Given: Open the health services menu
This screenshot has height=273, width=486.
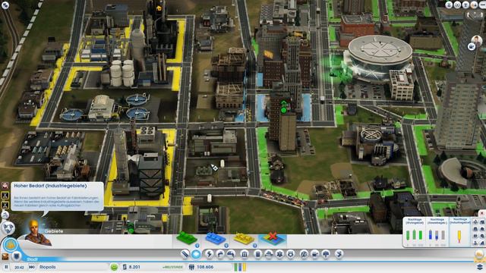Looking at the screenshot, I should [279, 254].
